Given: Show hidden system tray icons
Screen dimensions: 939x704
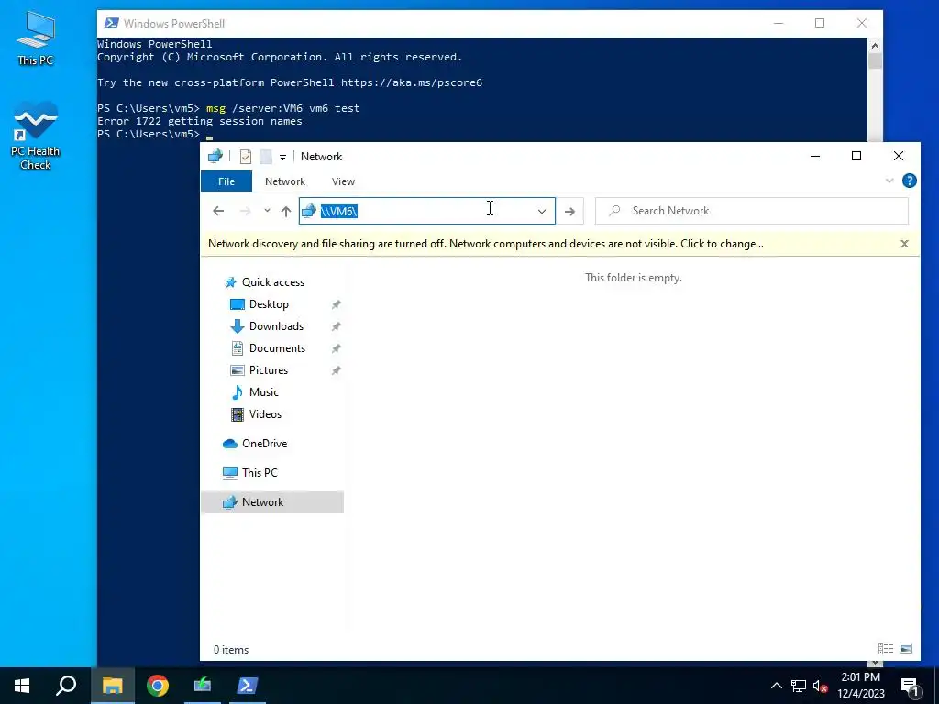Looking at the screenshot, I should [776, 686].
